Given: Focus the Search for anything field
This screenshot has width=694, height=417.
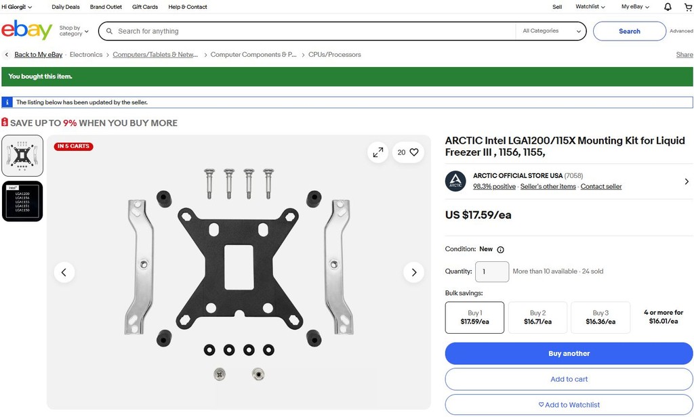Looking at the screenshot, I should 307,31.
